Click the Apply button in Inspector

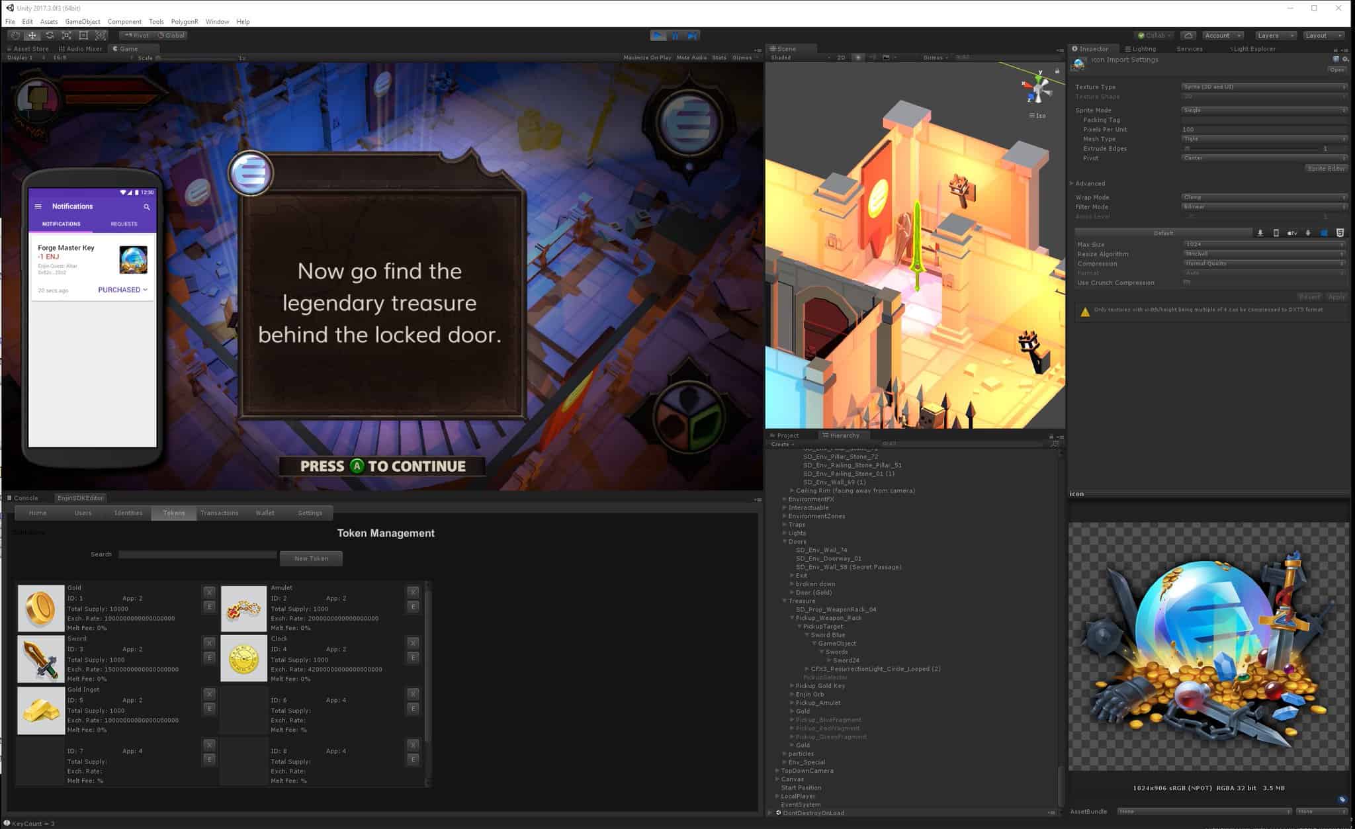pyautogui.click(x=1336, y=297)
